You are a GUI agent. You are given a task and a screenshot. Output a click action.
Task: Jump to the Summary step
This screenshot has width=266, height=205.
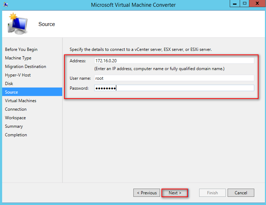14,126
